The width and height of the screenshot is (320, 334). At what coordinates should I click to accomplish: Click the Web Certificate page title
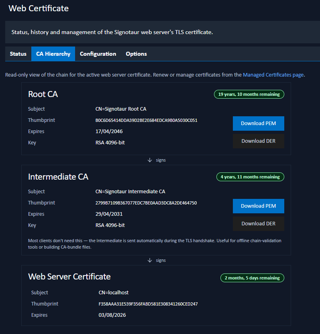coord(39,8)
